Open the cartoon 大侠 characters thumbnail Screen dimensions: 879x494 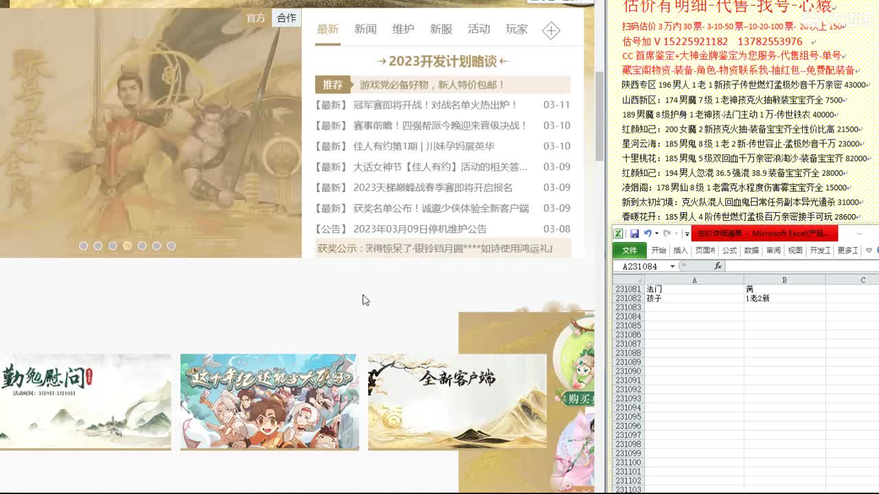(x=269, y=402)
